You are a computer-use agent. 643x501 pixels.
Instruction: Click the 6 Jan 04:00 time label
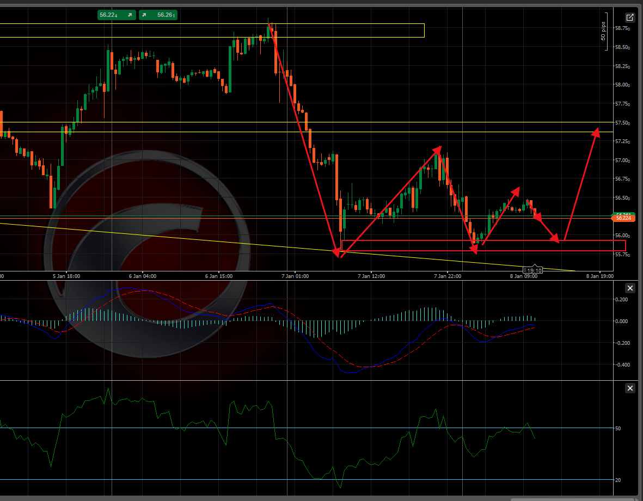point(143,276)
